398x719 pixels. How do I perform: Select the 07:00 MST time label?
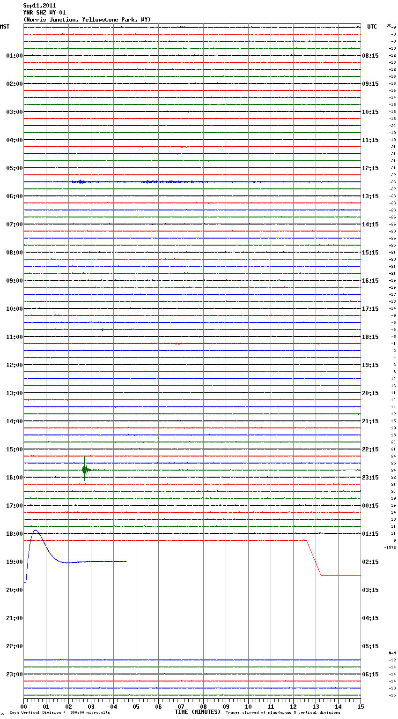tap(14, 225)
